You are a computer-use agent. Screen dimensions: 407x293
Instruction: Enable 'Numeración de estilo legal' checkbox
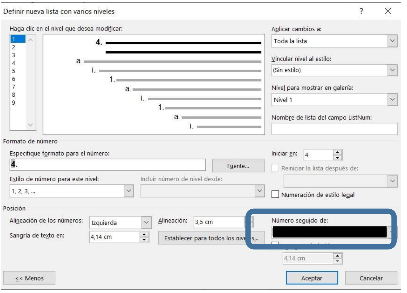275,195
